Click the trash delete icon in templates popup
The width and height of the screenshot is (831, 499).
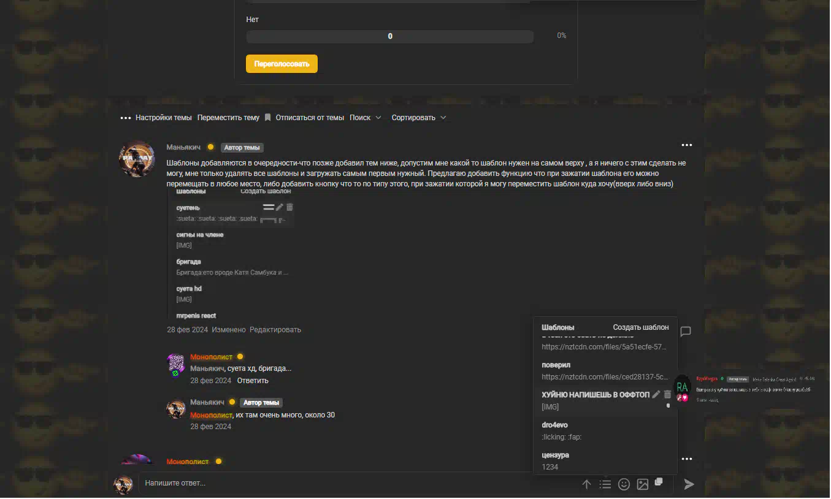(668, 395)
